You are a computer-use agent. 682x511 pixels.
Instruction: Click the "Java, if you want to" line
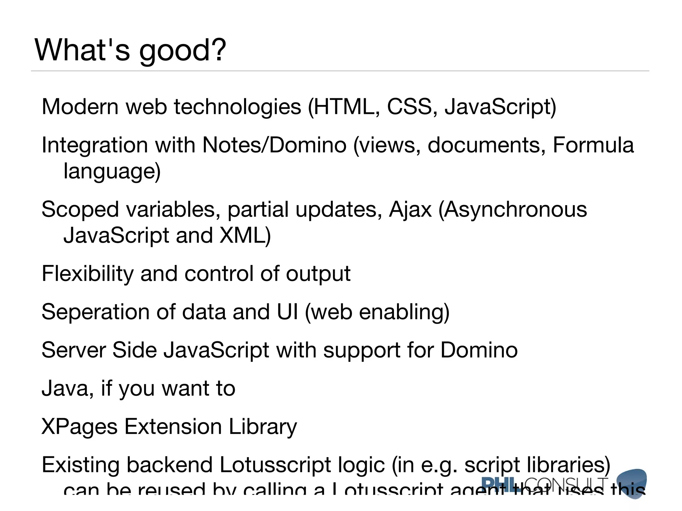coord(138,388)
